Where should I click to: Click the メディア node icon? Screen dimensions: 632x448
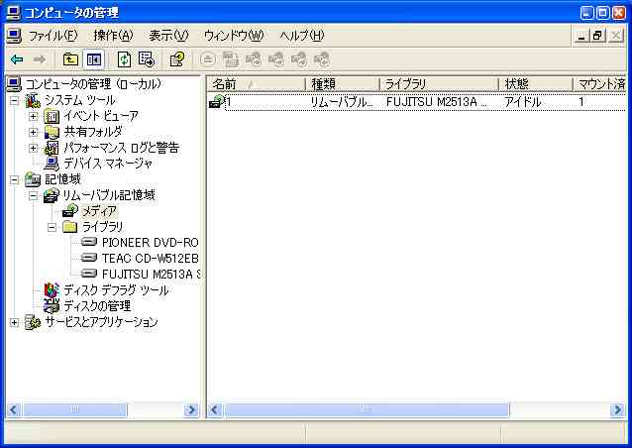point(70,210)
